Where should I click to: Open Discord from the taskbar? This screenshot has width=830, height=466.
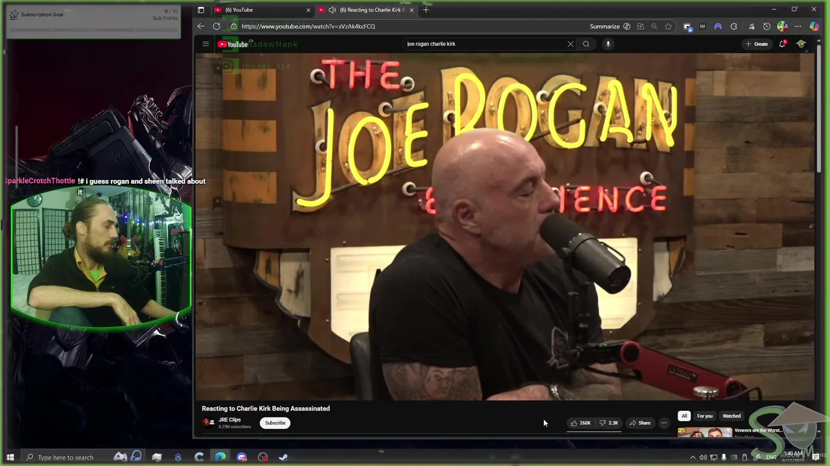242,458
